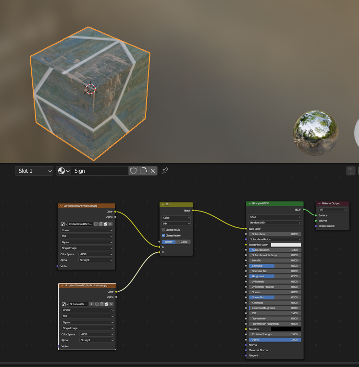The image size is (359, 367).
Task: Click Alpha output socket of Corten Steel node
Action: (115, 217)
